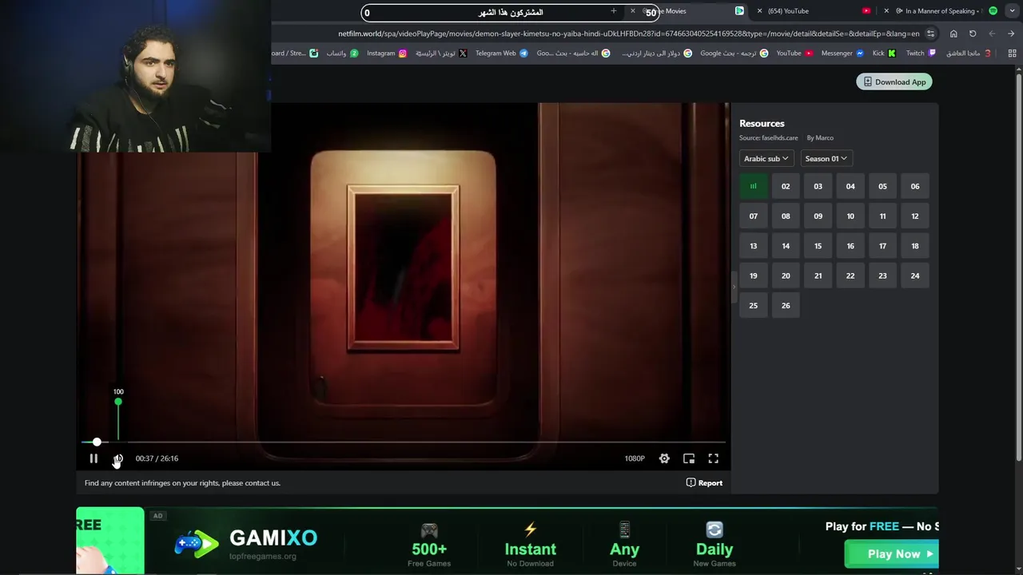Mute audio via the speaker icon
Screen dimensions: 1023x575
[117, 458]
